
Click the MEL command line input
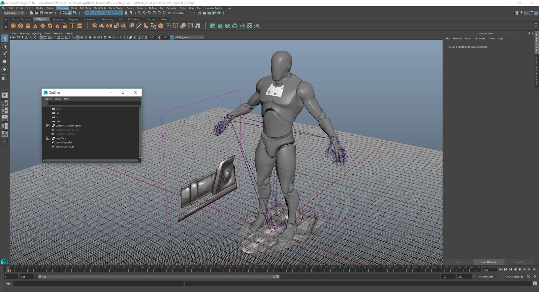pyautogui.click(x=99, y=284)
